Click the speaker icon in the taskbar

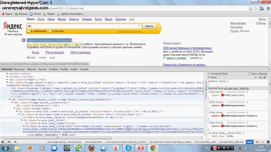click(104, 148)
